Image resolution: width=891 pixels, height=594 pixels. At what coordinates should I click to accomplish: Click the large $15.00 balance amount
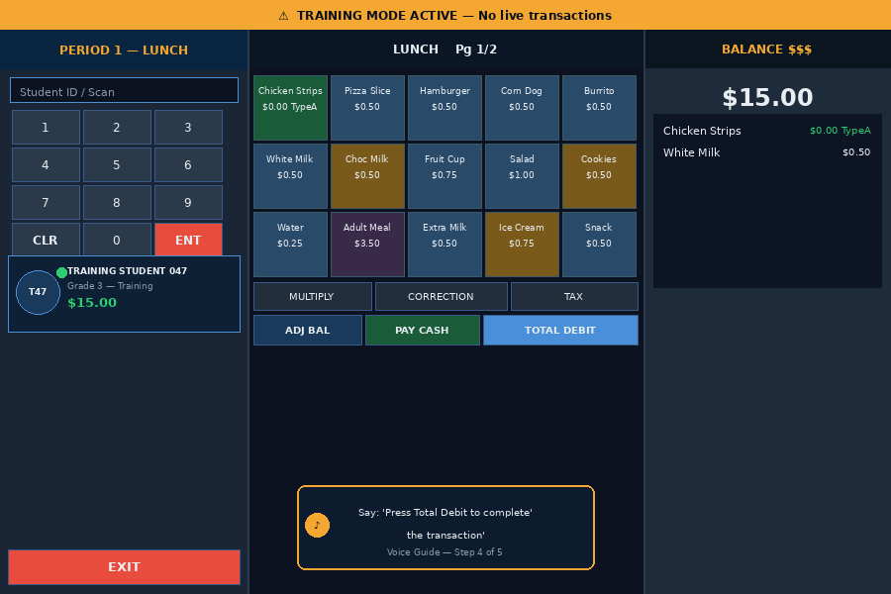click(767, 97)
